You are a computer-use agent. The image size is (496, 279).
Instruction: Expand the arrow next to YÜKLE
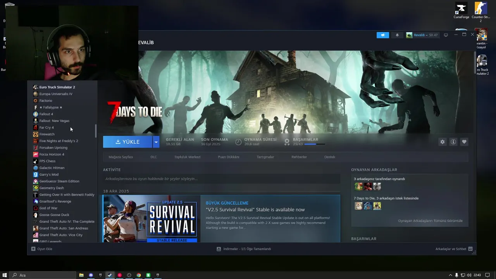point(156,142)
